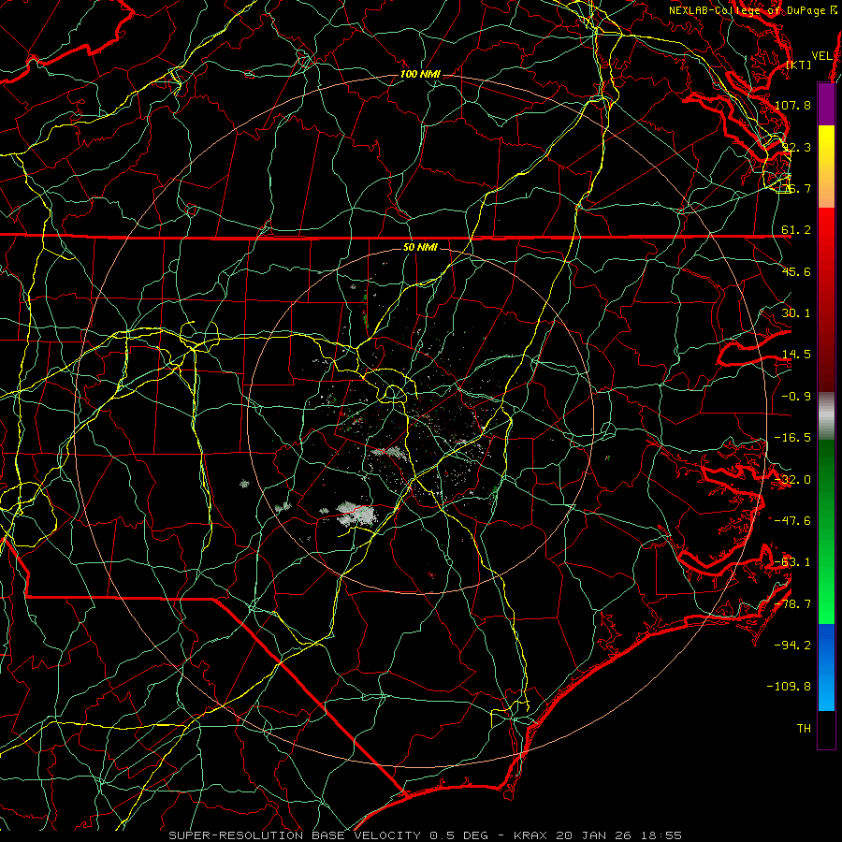Pick the gray segment of velocity scale
The image size is (842, 842).
826,416
